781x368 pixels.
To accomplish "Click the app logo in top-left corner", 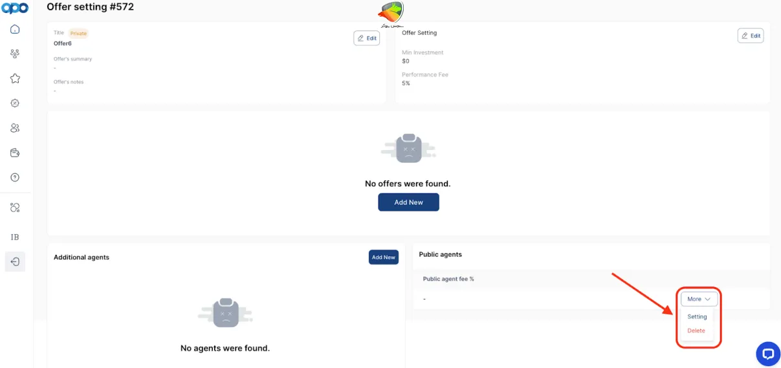I will 14,8.
